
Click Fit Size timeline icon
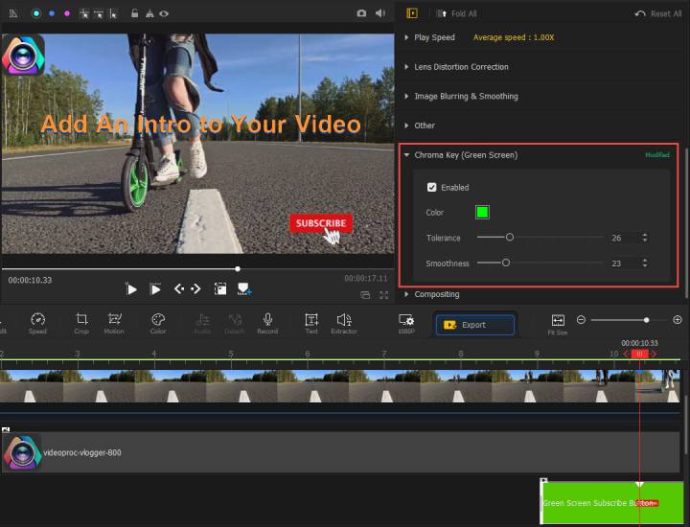(558, 323)
